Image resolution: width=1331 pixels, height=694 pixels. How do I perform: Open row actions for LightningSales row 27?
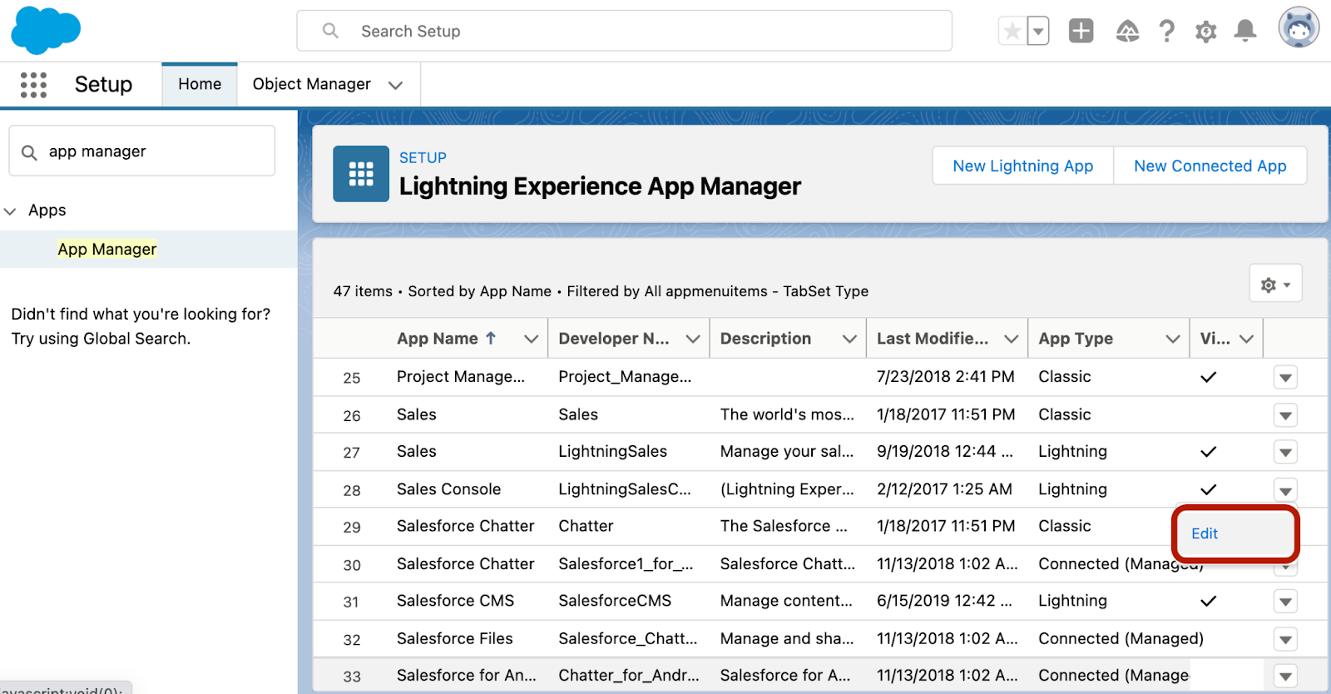click(1285, 453)
